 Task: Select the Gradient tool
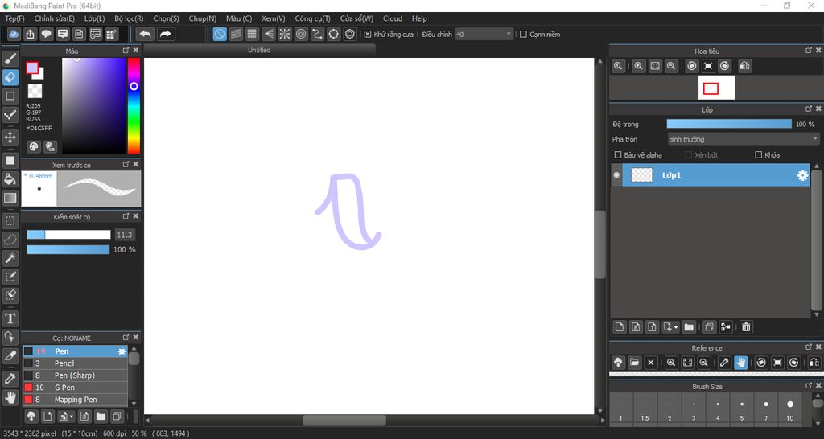10,198
